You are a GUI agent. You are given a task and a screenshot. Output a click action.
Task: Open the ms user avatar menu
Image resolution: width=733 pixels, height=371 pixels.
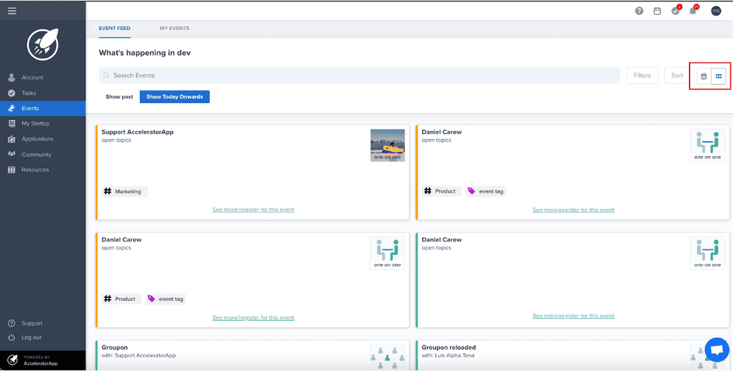[716, 11]
